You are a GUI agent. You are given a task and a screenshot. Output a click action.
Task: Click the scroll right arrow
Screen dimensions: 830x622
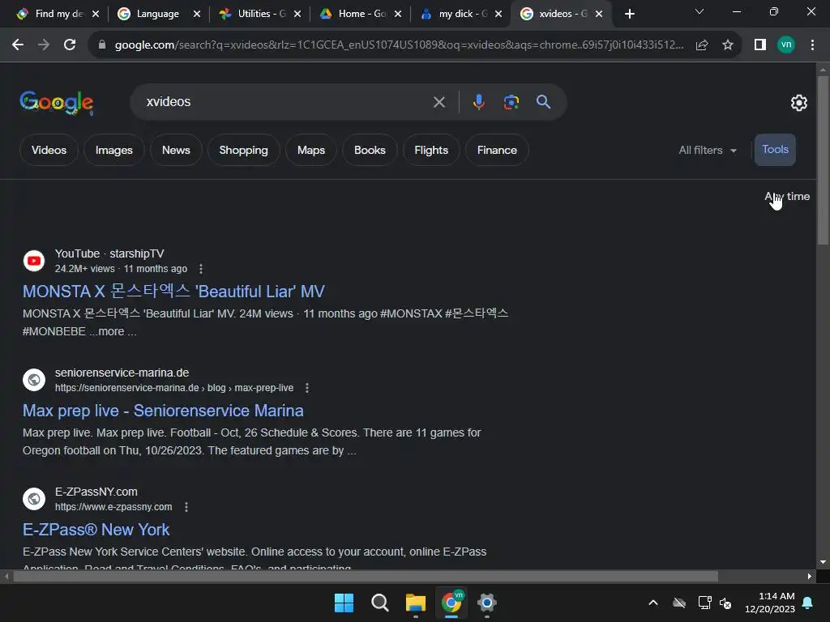[810, 577]
